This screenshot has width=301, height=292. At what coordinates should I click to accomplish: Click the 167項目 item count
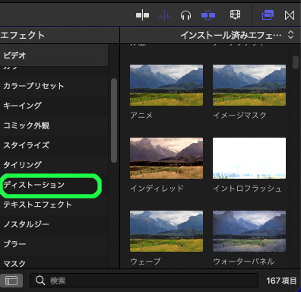[x=281, y=281]
